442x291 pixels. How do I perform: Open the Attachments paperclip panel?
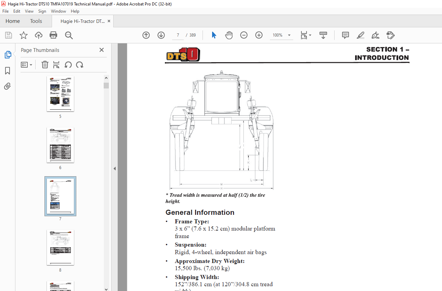coord(8,86)
